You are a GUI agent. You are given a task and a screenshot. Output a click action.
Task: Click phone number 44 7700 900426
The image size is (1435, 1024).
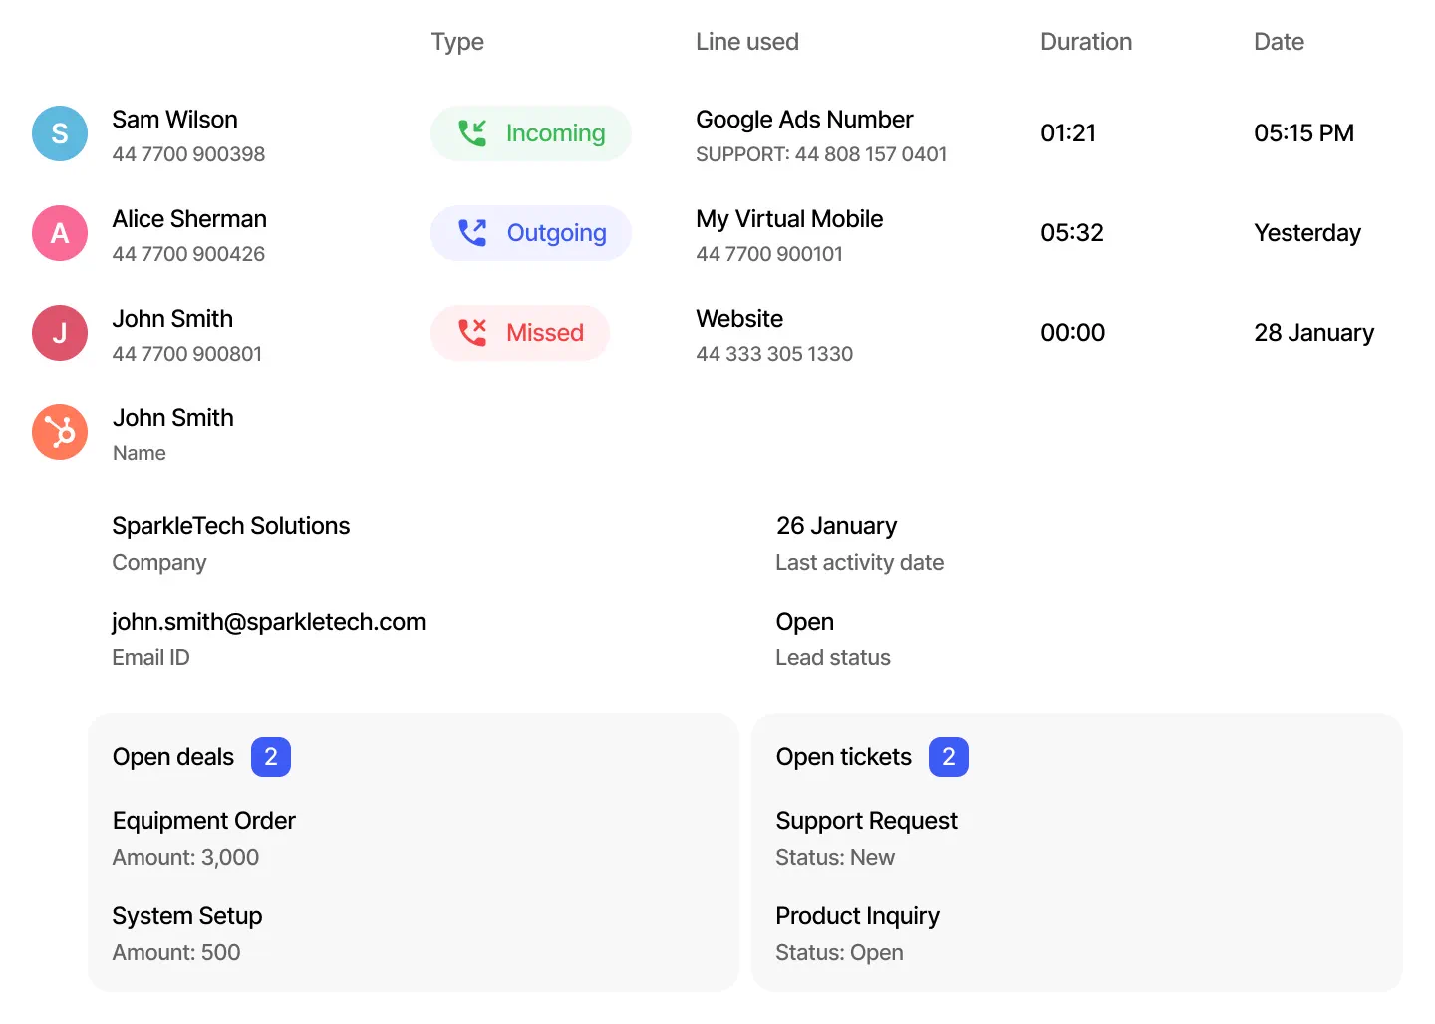click(188, 254)
